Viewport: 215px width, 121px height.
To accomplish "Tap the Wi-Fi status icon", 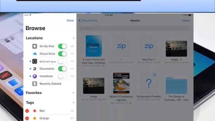I will pos(30,15).
